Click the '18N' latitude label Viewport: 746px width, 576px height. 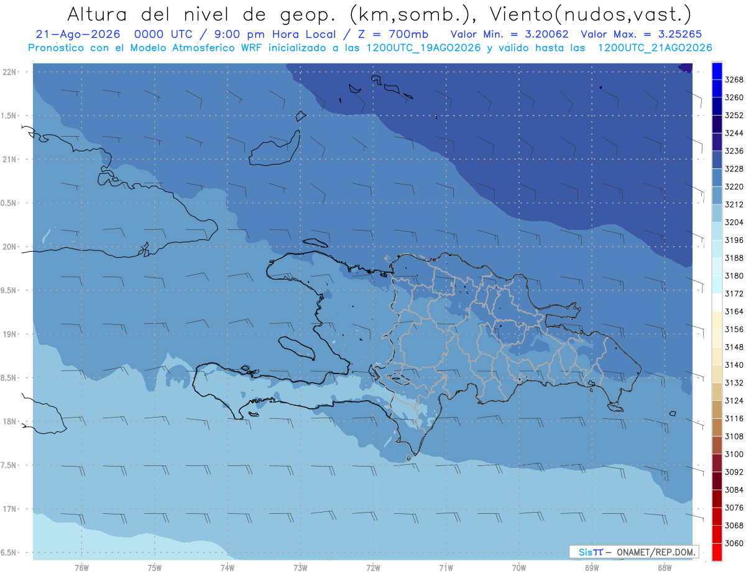(x=9, y=422)
